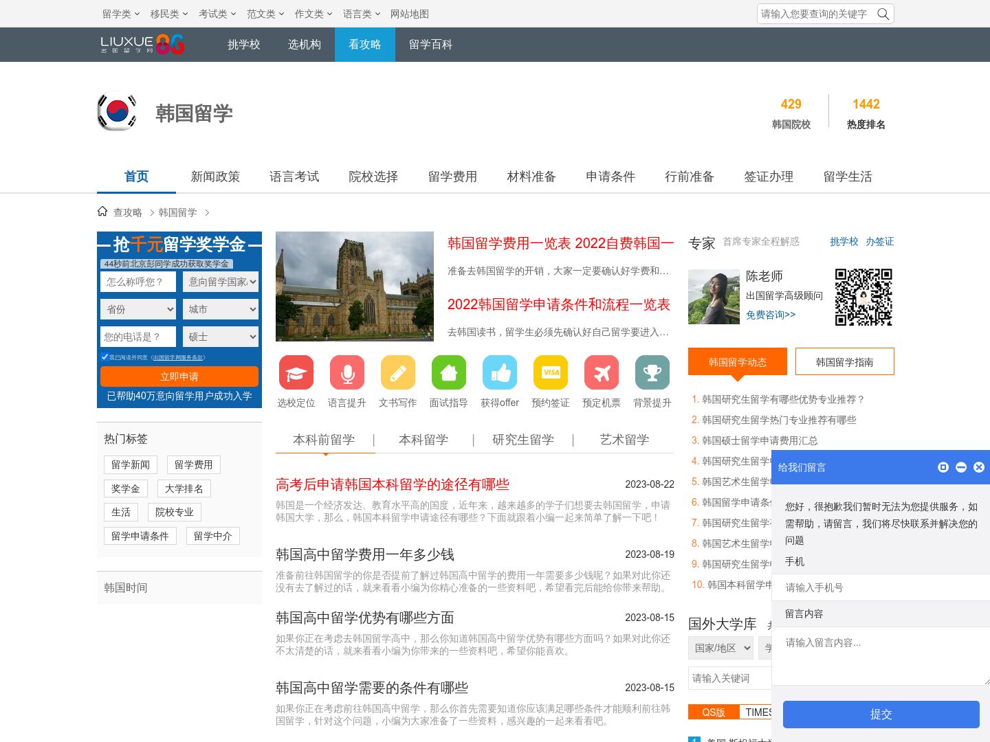Image resolution: width=990 pixels, height=742 pixels.
Task: Open the 获得offer thumbs-up icon
Action: tap(500, 372)
